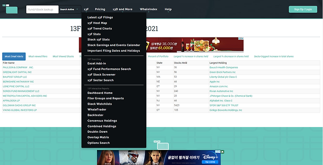The height and width of the screenshot is (165, 323).
Task: Open the Search Active dropdown
Action: click(x=70, y=9)
